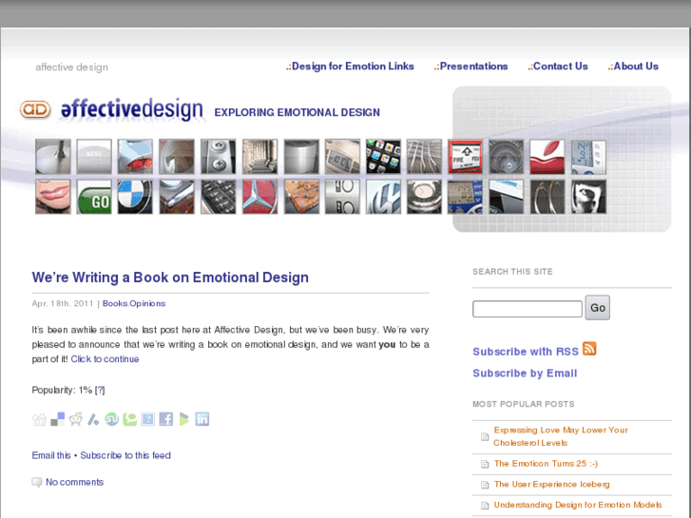Follow the Click to continue link

[105, 359]
